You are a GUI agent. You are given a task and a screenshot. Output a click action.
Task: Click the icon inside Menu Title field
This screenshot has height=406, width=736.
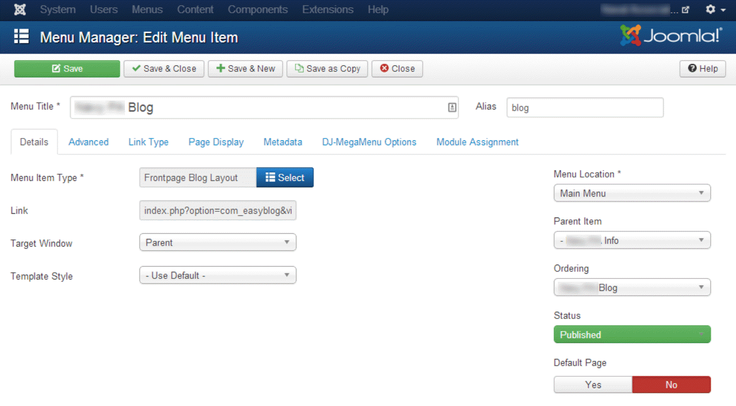[x=452, y=108]
